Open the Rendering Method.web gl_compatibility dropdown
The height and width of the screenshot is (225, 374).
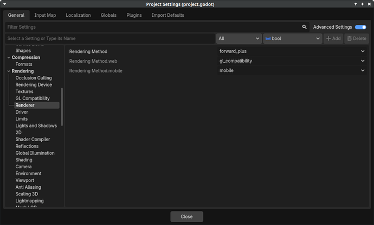(x=292, y=61)
